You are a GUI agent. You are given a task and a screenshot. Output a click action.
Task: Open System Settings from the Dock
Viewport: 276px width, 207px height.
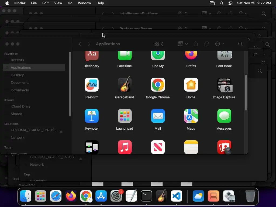click(x=116, y=196)
